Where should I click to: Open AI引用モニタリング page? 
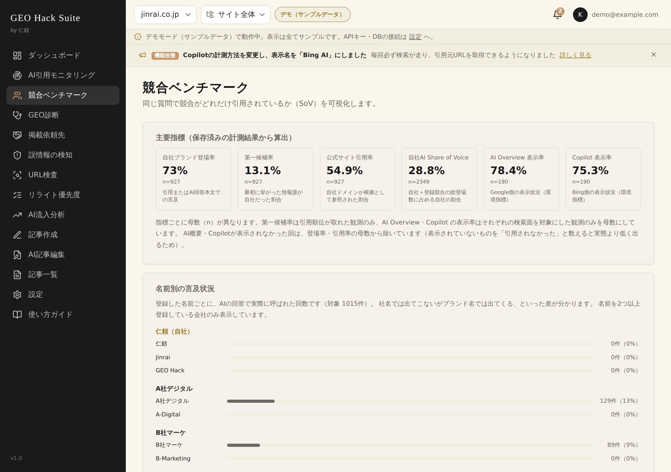(x=63, y=75)
